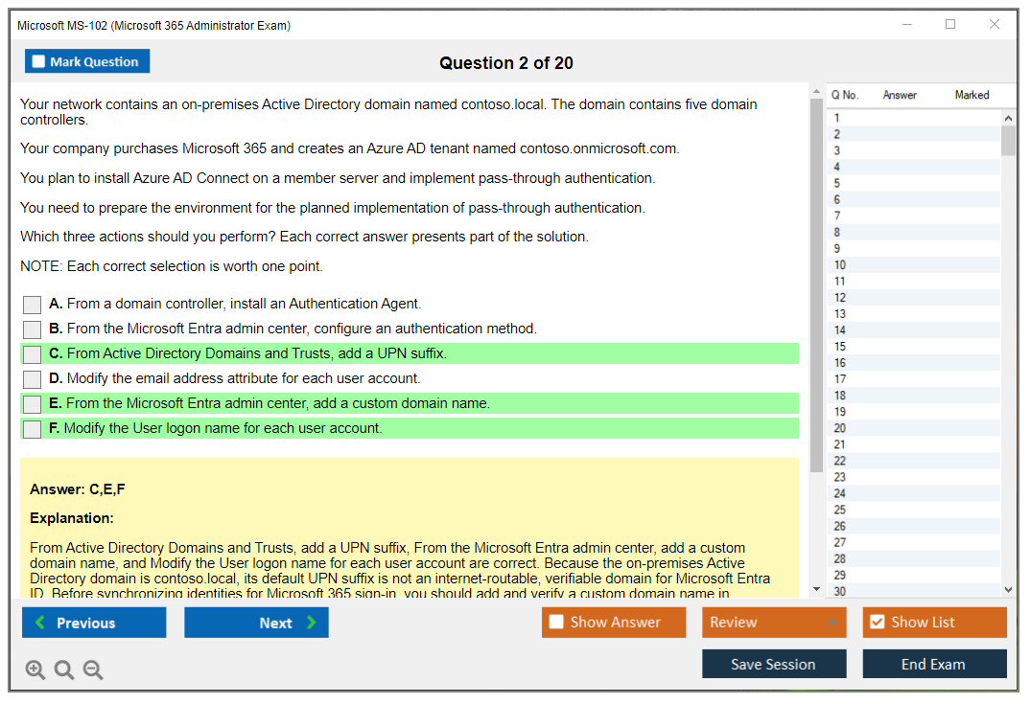
Task: Check option E add custom domain name
Action: click(x=32, y=404)
